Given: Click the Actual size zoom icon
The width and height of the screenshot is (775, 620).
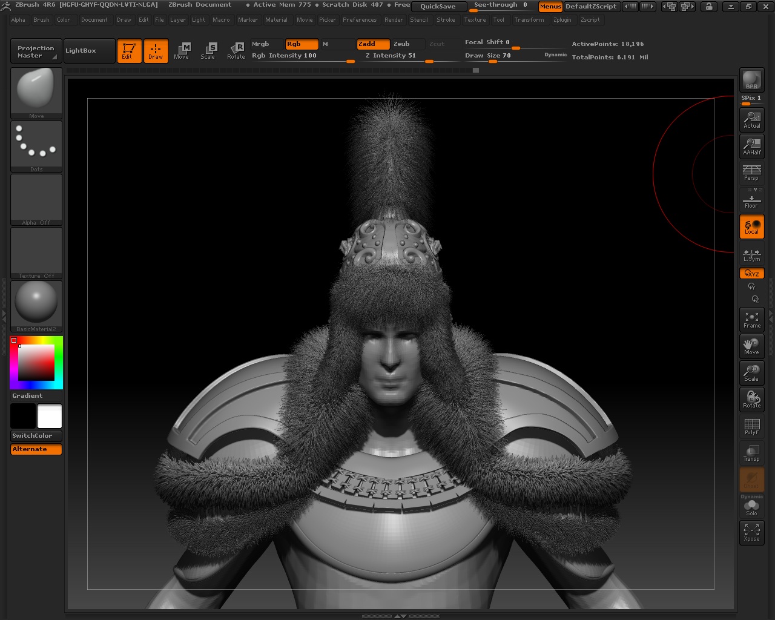Looking at the screenshot, I should (751, 119).
